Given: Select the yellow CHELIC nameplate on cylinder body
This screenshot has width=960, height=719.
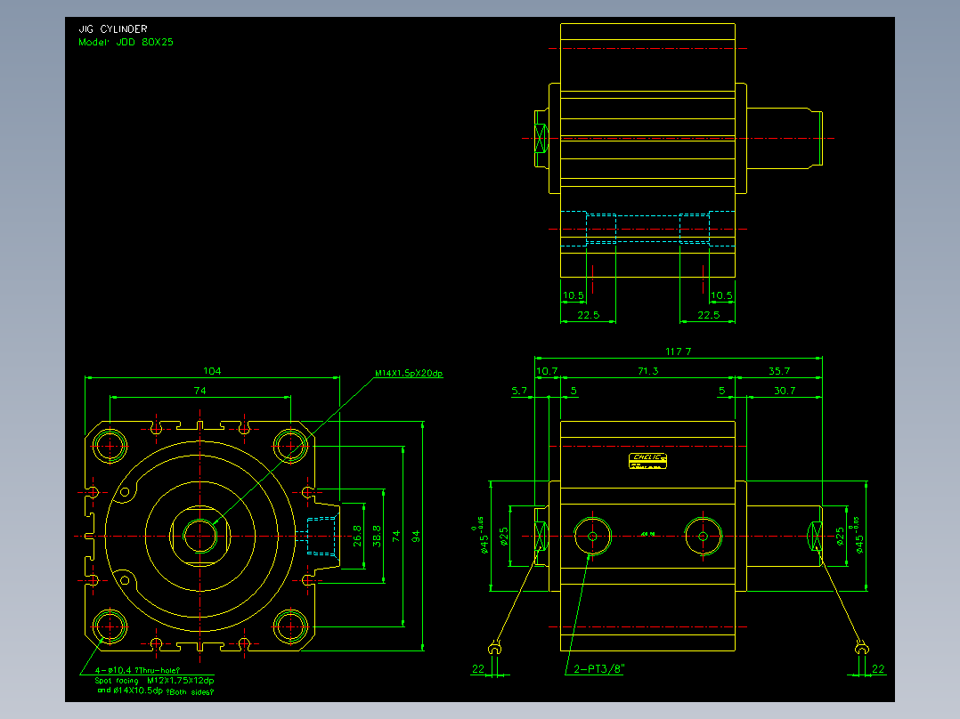Looking at the screenshot, I should [647, 461].
